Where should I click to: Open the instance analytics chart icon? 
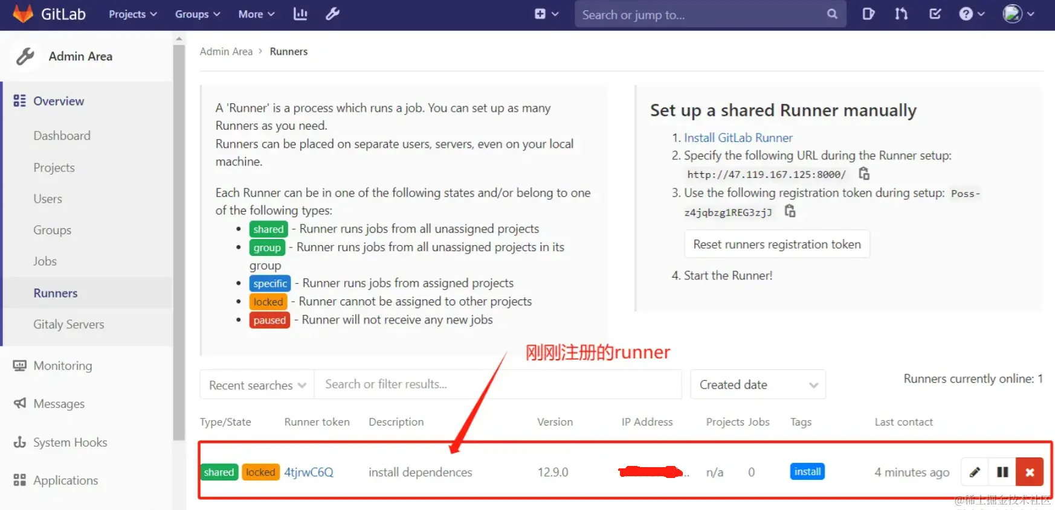pos(300,14)
